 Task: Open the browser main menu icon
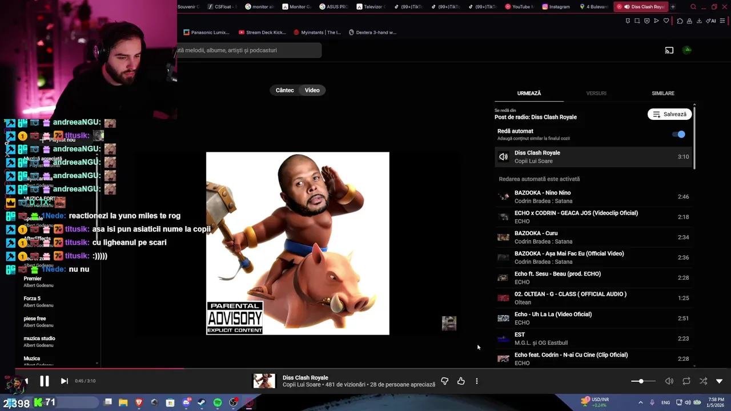[723, 21]
